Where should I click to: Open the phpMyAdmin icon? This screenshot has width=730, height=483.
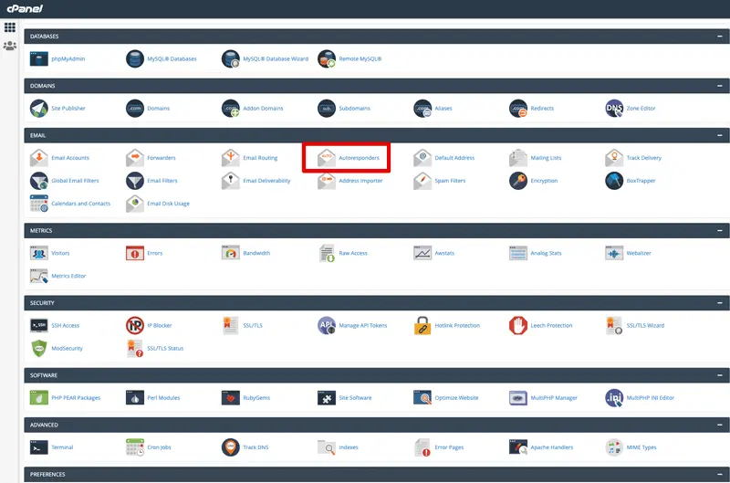39,58
